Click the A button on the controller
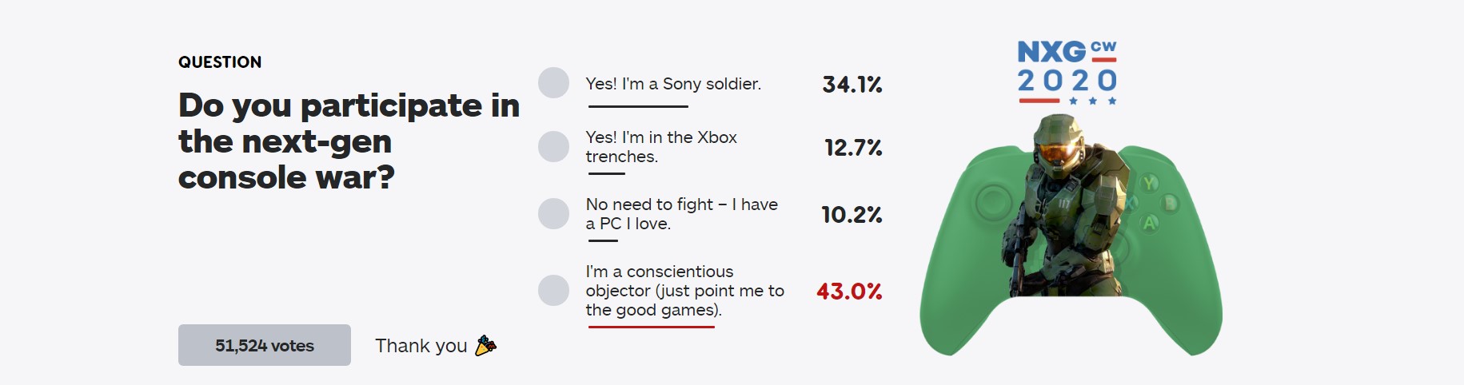The image size is (1464, 385). (1150, 223)
